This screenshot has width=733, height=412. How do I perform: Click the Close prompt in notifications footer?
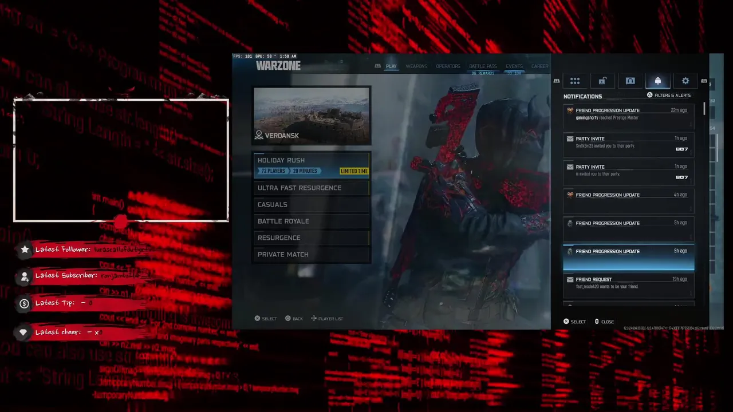pos(604,322)
